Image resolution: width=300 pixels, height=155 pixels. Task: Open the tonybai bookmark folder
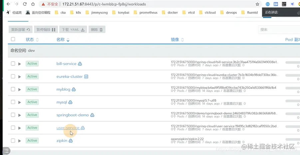(121, 13)
